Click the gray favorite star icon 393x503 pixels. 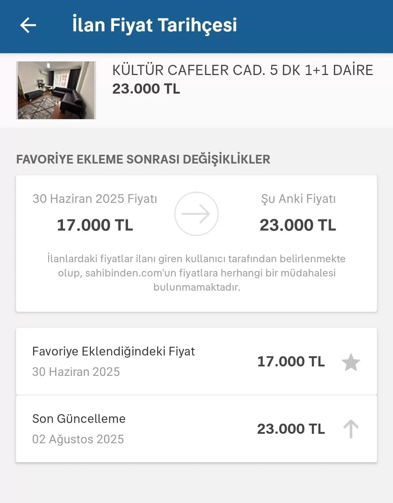(x=351, y=362)
